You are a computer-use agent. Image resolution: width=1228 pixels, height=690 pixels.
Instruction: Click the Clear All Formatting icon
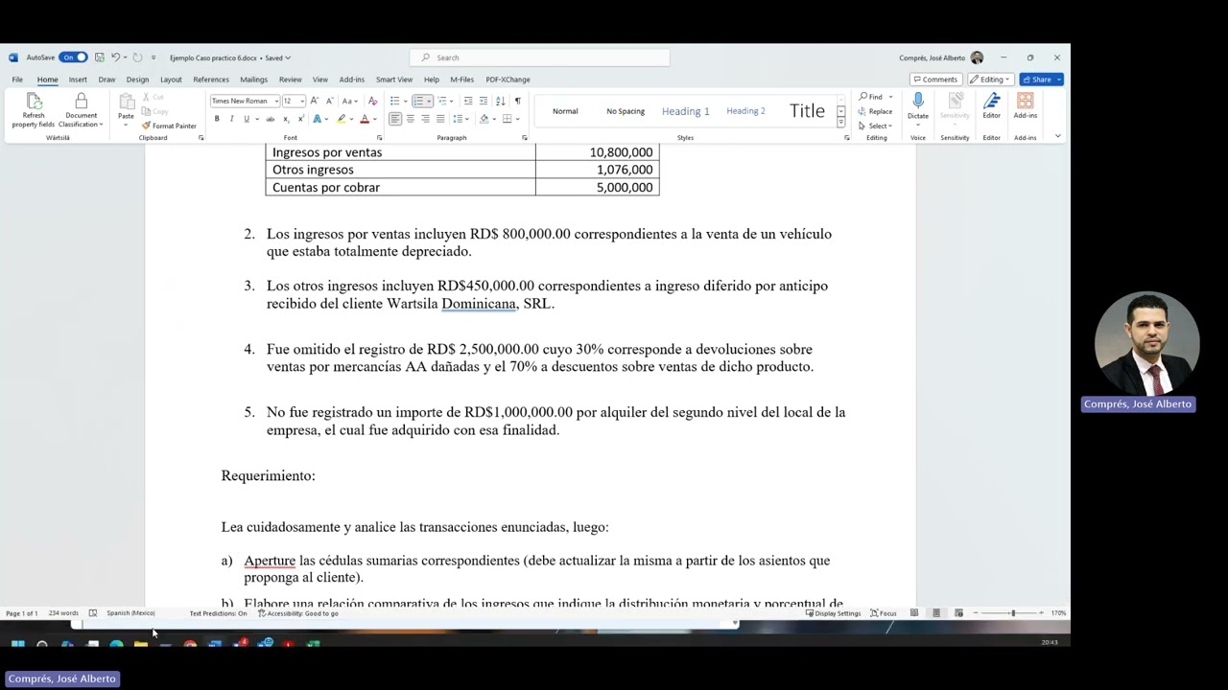coord(372,101)
